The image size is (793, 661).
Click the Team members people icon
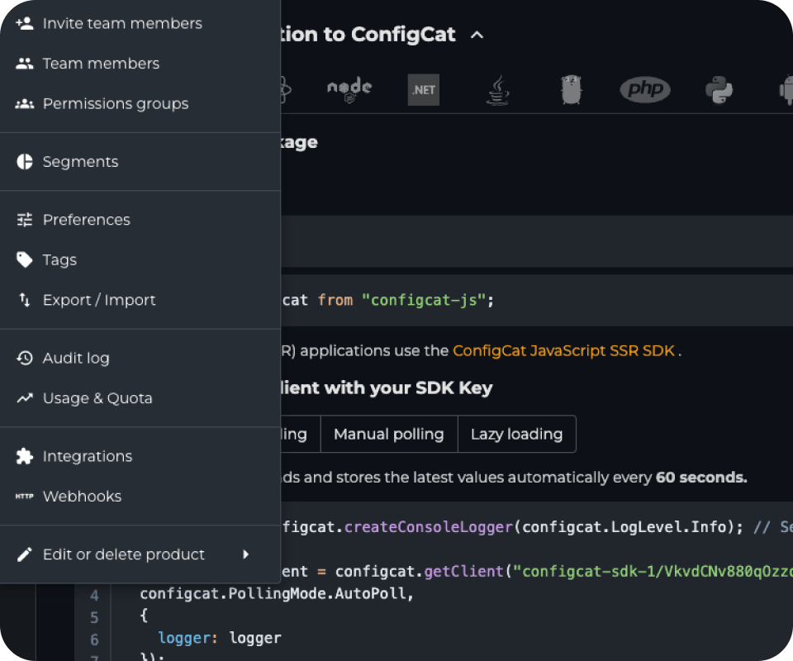(x=24, y=64)
